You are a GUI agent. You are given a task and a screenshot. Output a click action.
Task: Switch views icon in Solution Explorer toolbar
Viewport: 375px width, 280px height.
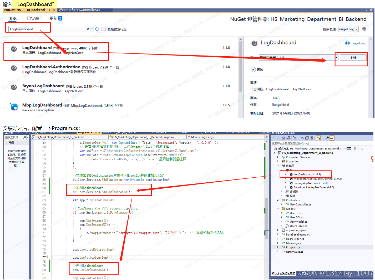(x=288, y=138)
